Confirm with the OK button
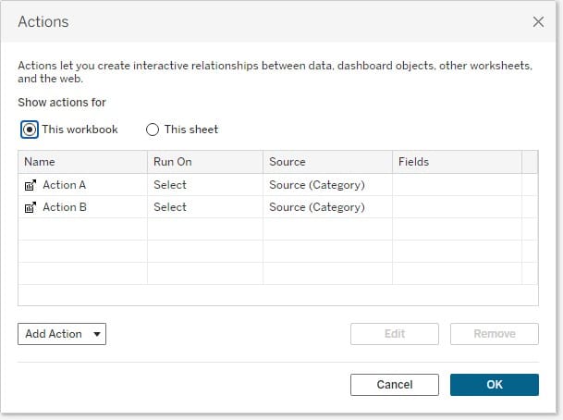Screen dimensions: 563x420 pyautogui.click(x=494, y=385)
